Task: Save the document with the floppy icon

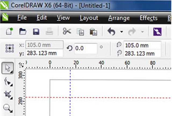Action: pos(36,32)
